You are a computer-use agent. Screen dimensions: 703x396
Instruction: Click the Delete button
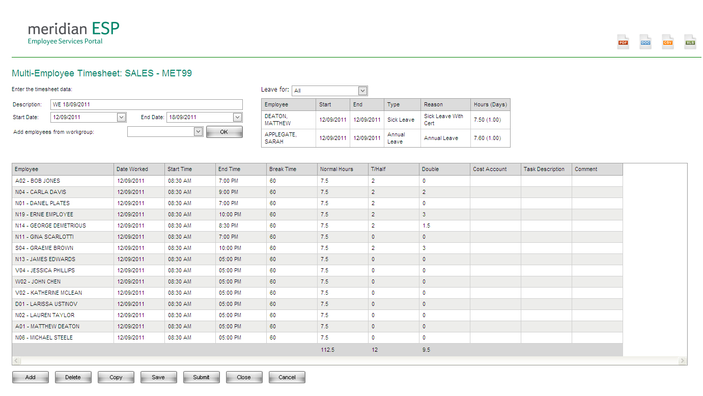pyautogui.click(x=73, y=377)
